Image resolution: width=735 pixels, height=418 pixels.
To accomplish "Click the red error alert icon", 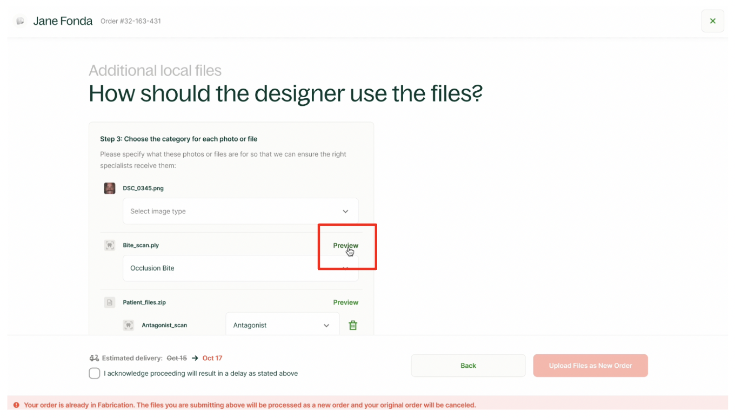I will coord(16,405).
